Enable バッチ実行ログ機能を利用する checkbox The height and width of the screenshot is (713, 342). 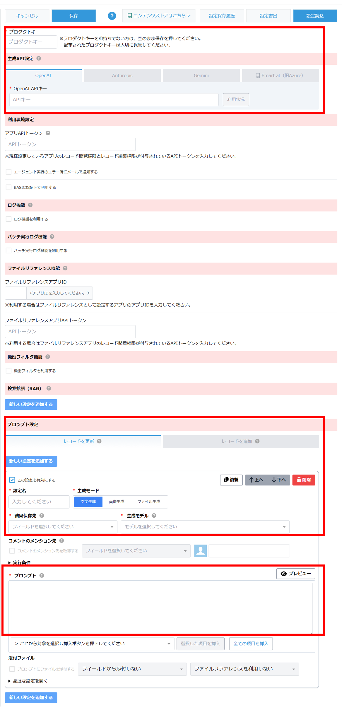coord(9,250)
